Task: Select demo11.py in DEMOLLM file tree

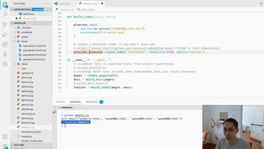Action: coord(28,127)
